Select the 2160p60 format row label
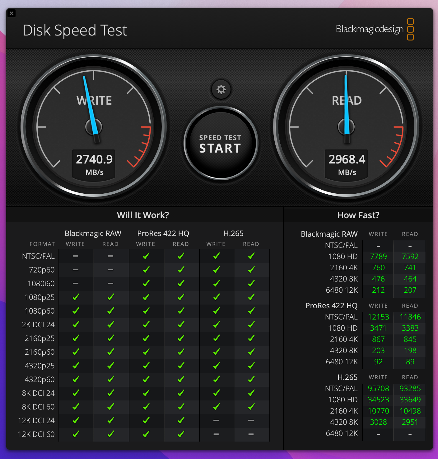438x459 pixels. pos(40,352)
